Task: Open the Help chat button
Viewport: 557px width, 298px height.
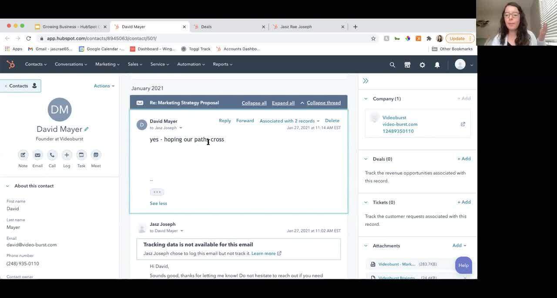Action: [x=463, y=265]
